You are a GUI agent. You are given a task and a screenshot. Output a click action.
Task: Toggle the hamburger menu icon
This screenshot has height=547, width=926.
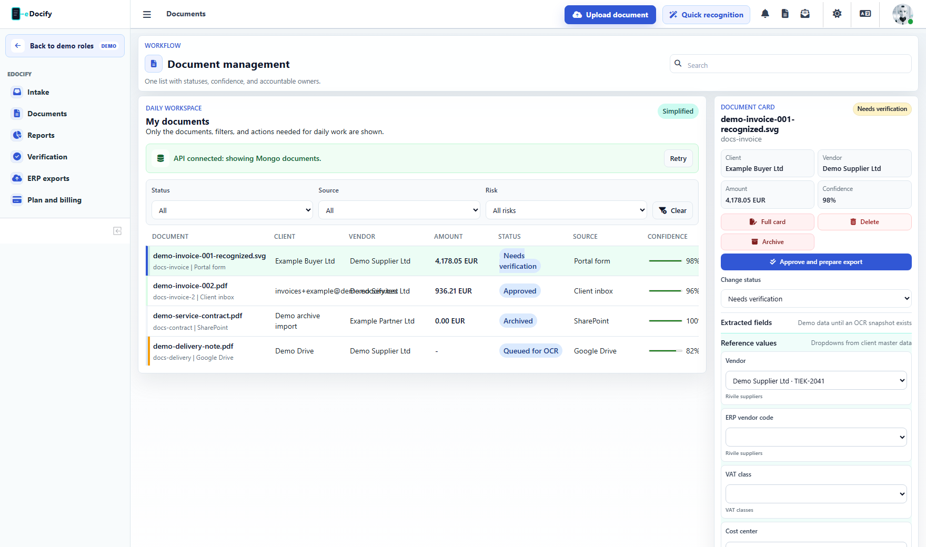147,15
